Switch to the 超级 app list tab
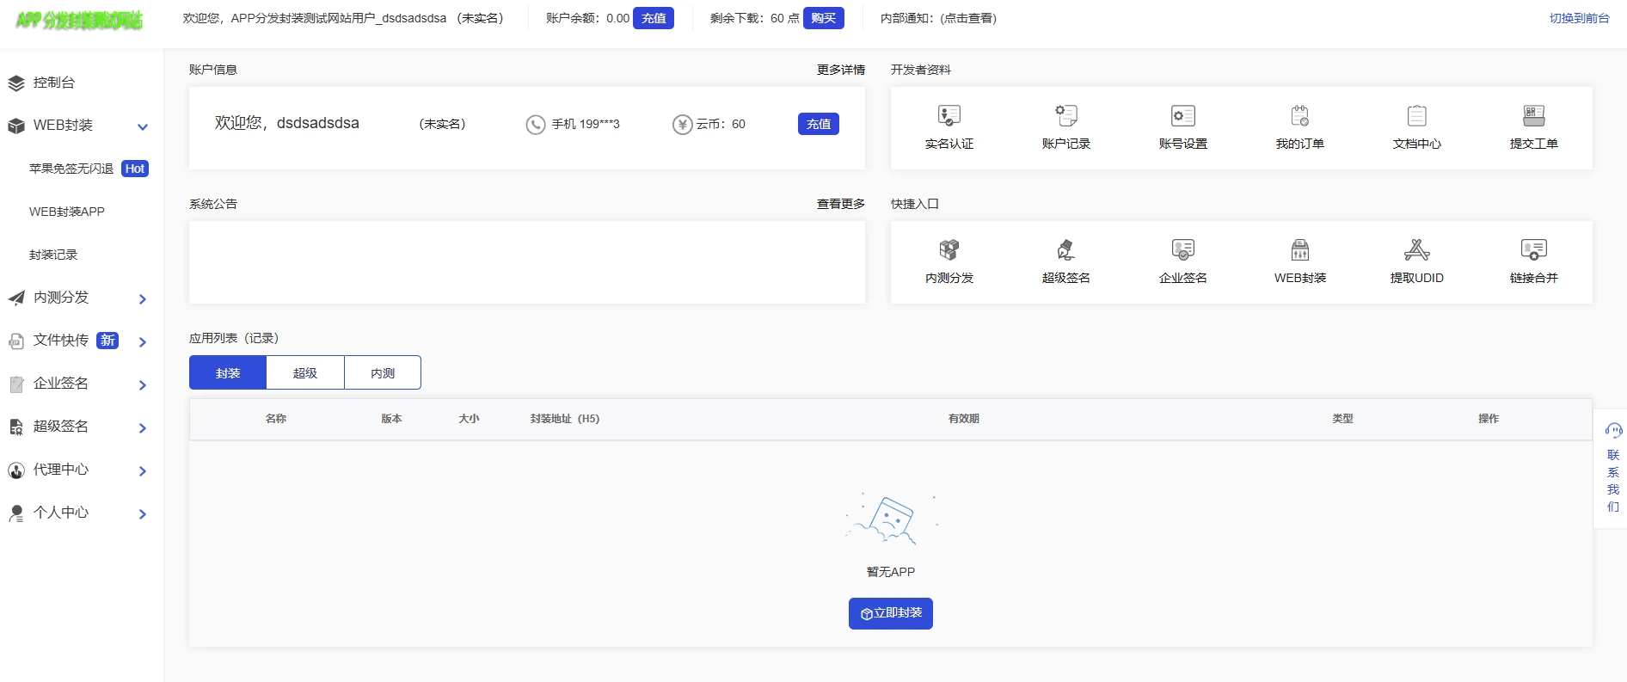The image size is (1627, 682). coord(305,372)
